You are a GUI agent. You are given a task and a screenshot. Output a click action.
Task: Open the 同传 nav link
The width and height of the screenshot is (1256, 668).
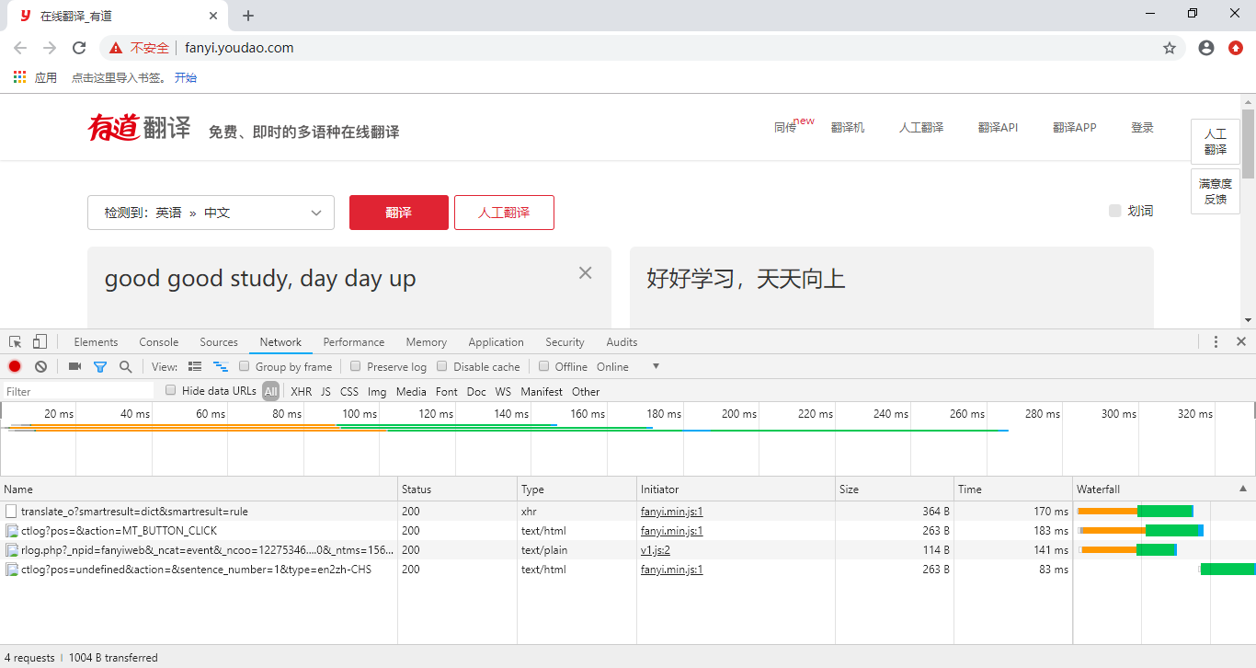(785, 128)
